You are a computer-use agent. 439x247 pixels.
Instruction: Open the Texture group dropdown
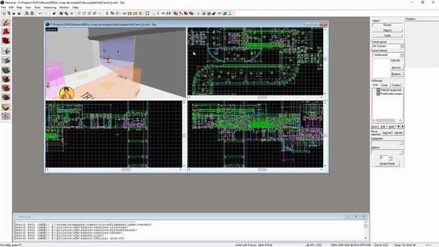tap(388, 46)
